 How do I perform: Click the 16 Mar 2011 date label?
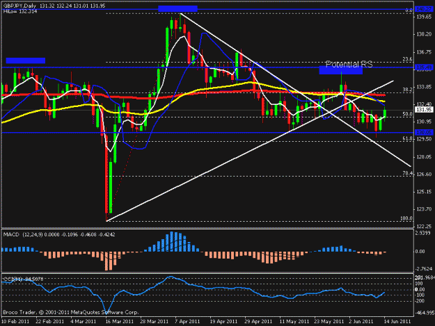click(120, 321)
